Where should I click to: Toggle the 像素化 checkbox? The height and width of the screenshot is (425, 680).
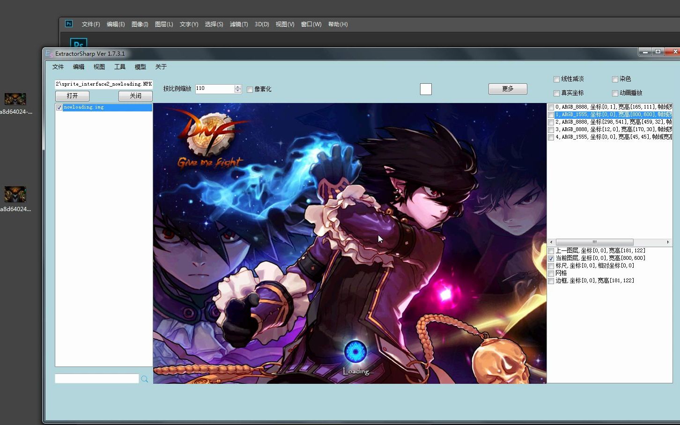pyautogui.click(x=250, y=89)
